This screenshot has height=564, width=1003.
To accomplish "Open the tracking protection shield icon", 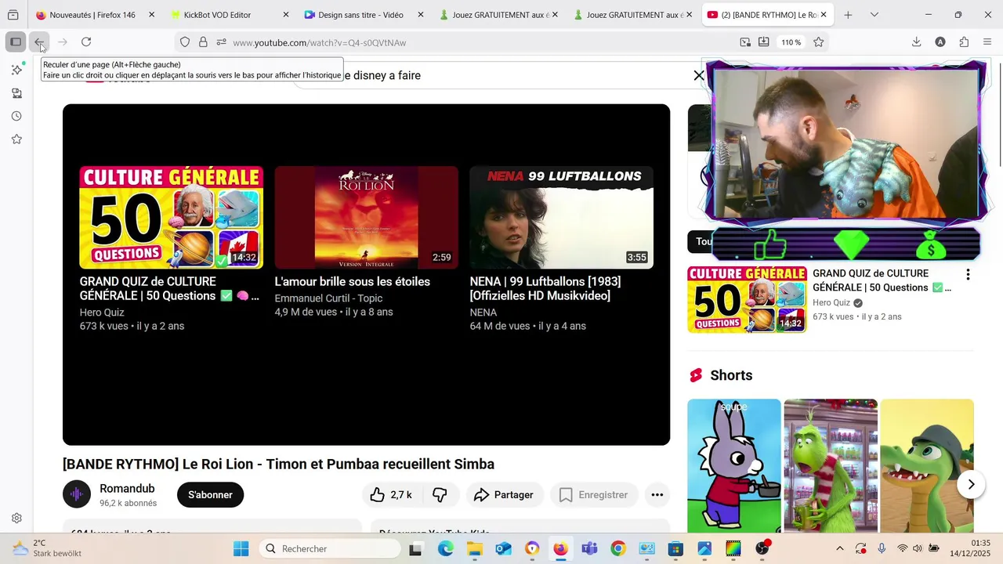I will coord(185,42).
